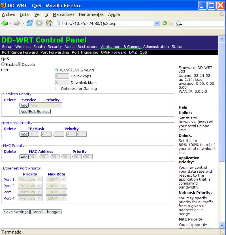The image size is (226, 235).
Task: Click the Firefox logo in title bar
Action: pyautogui.click(x=4, y=5)
